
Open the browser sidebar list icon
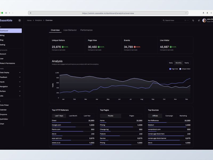point(6,13)
